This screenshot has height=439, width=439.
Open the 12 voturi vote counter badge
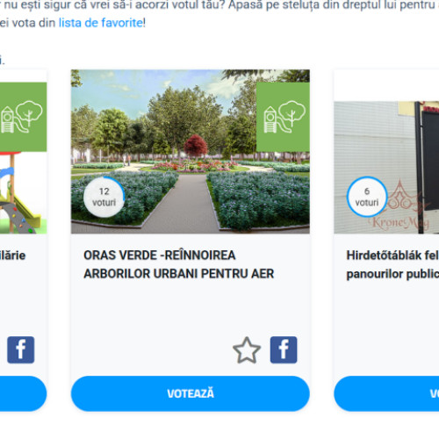coord(104,197)
